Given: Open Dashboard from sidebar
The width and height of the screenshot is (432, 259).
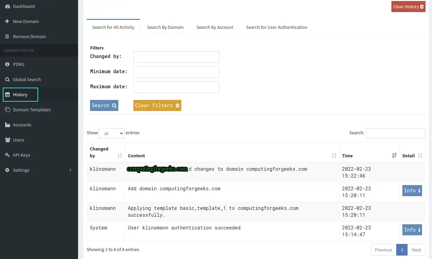Looking at the screenshot, I should [x=23, y=6].
